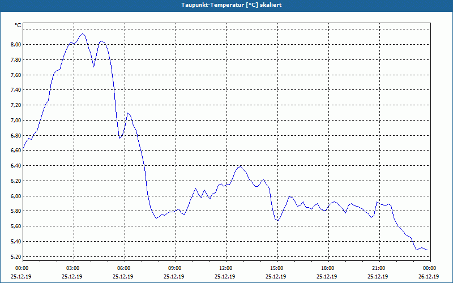Click the "00:00" label above 26.12.19
Viewport: 453px width, 283px height.
[x=429, y=268]
